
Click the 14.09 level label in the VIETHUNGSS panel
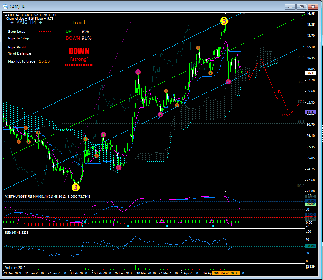(x=310, y=219)
